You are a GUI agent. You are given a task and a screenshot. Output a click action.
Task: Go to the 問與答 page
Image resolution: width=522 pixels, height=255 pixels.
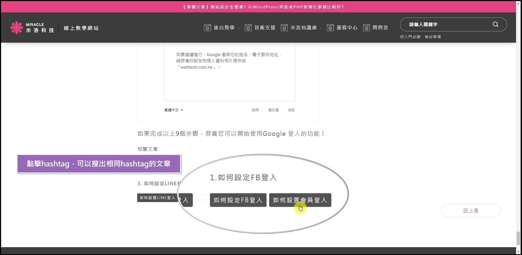click(380, 28)
